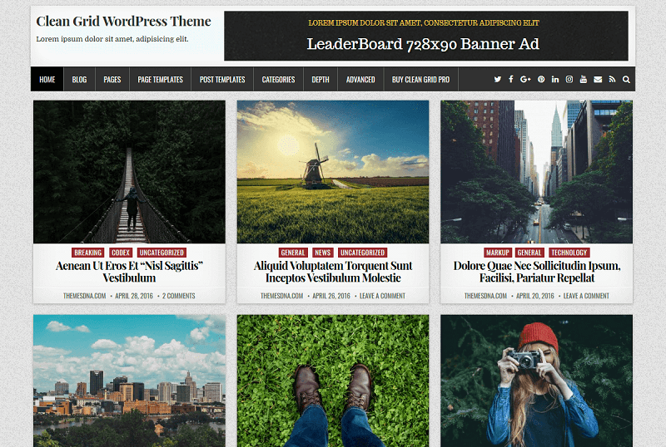666x447 pixels.
Task: Go to the Home menu item
Action: pyautogui.click(x=47, y=79)
